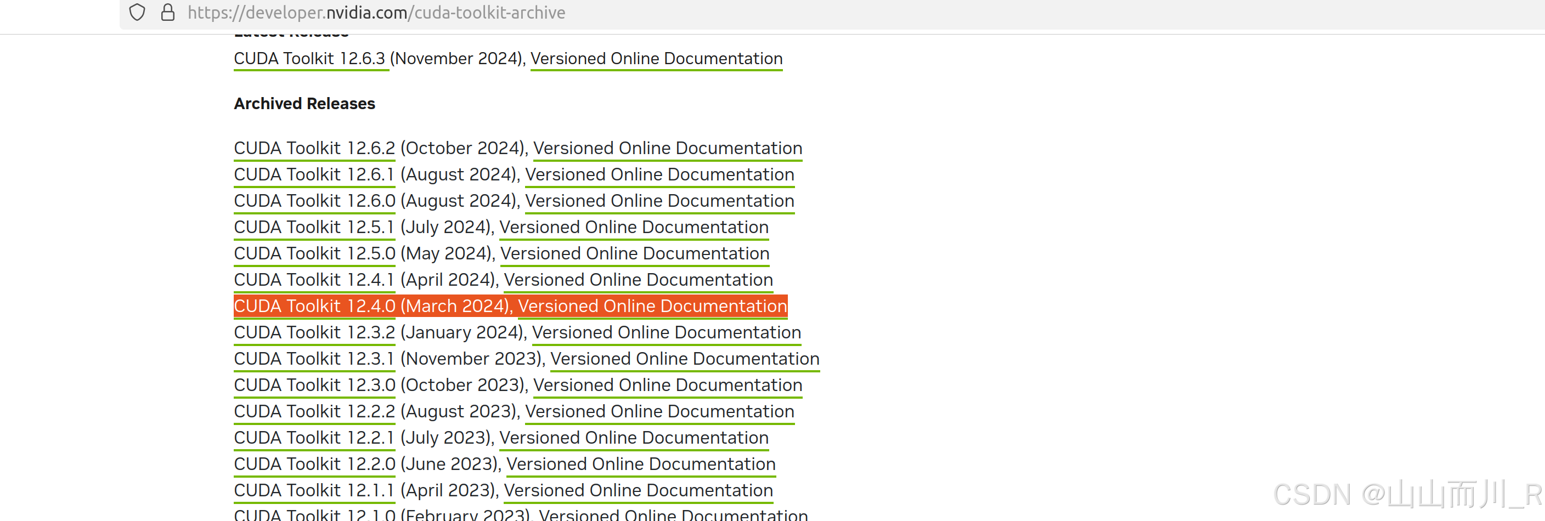Open CUDA Toolkit 12.2.1 link
The height and width of the screenshot is (521, 1545).
point(314,438)
